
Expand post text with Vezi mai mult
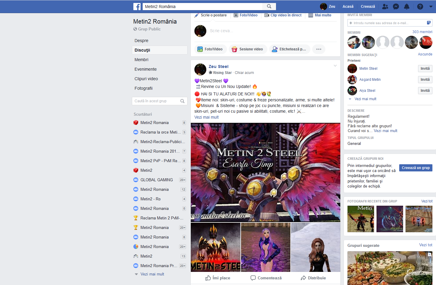pyautogui.click(x=206, y=117)
